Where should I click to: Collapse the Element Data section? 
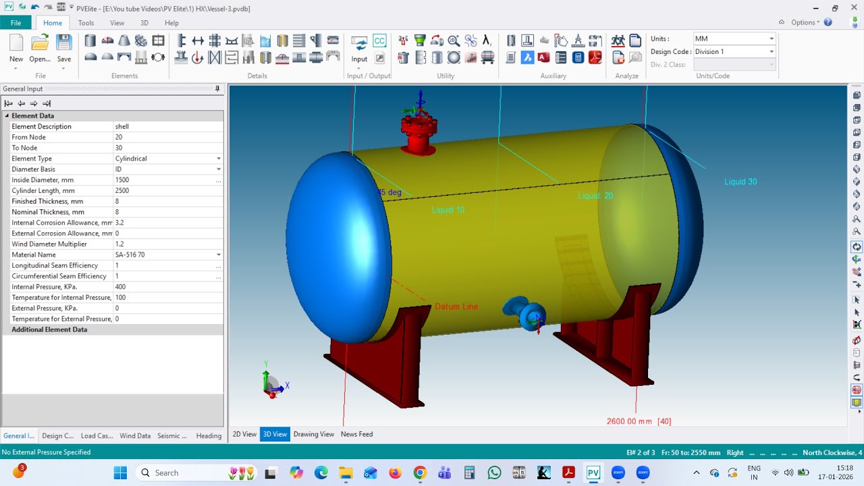tap(7, 116)
